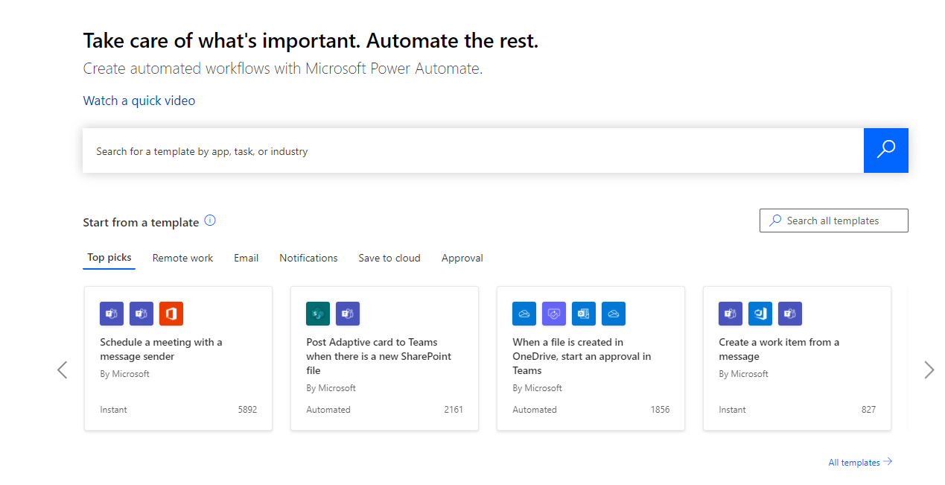Viewport: 945px width, 485px height.
Task: Click the Teams icon on work item template
Action: (x=730, y=314)
